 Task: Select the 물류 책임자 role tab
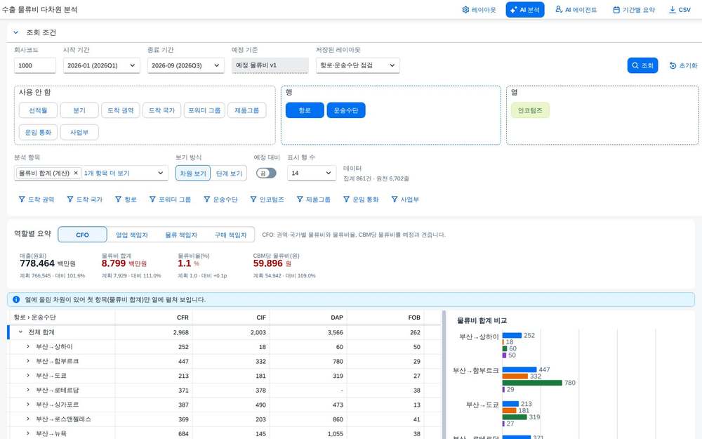tap(181, 235)
